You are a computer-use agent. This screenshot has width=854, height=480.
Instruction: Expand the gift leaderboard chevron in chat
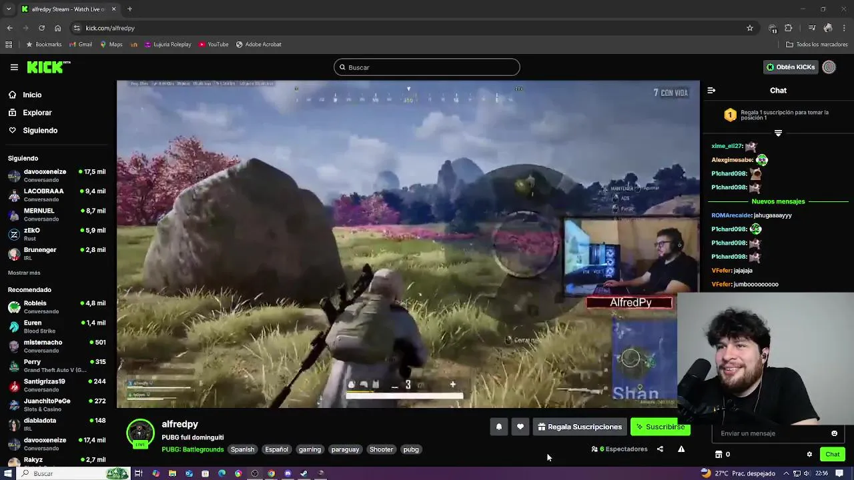[x=778, y=133]
